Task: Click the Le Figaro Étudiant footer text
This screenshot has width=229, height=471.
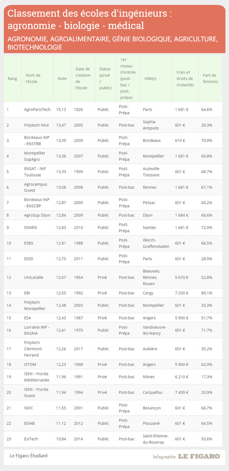Action: [29, 455]
